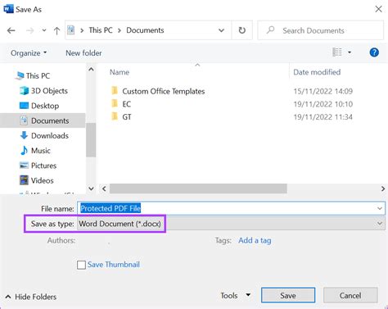Click This PC in address path
Screen dimensions: 388x309
coord(101,30)
